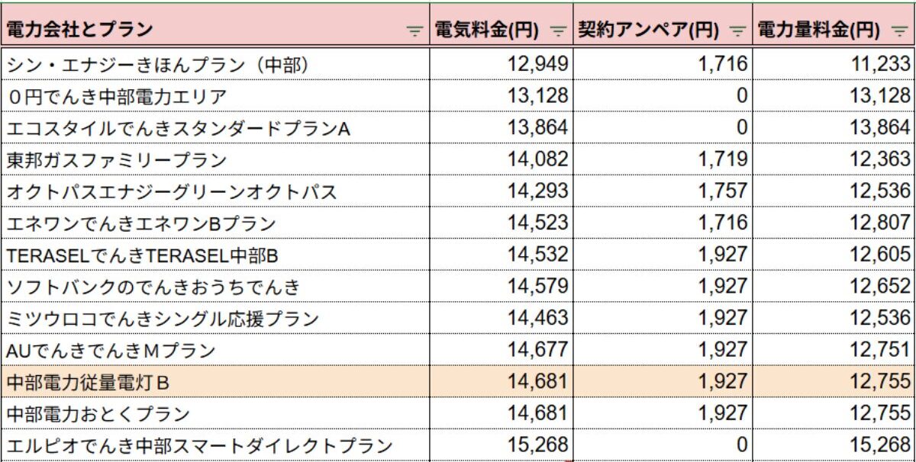Click the エコスタイルでんきスタンダードプランA cell

(x=214, y=128)
